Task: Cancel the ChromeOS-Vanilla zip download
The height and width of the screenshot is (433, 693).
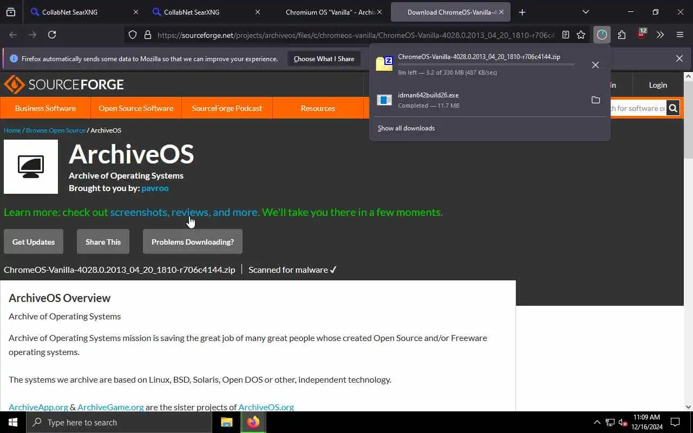Action: (596, 65)
